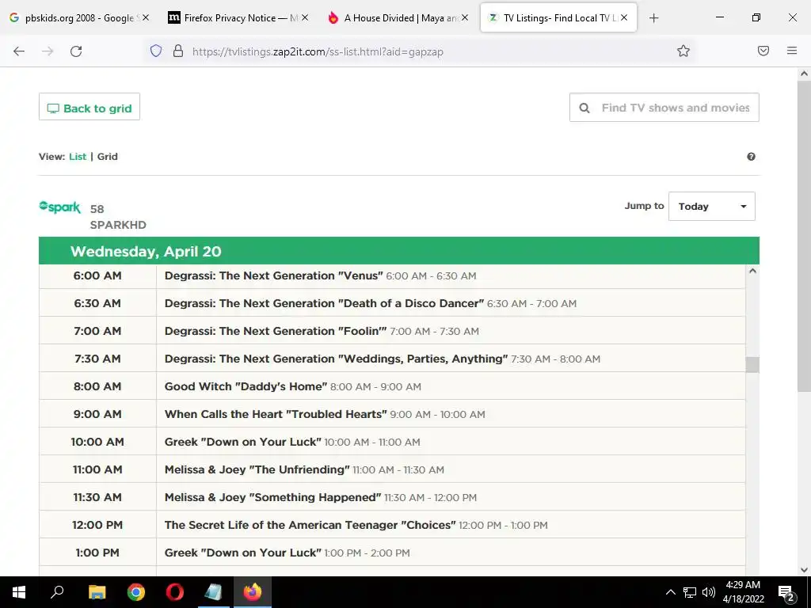The image size is (811, 608).
Task: Click the SPARKHD channel name
Action: pos(118,225)
